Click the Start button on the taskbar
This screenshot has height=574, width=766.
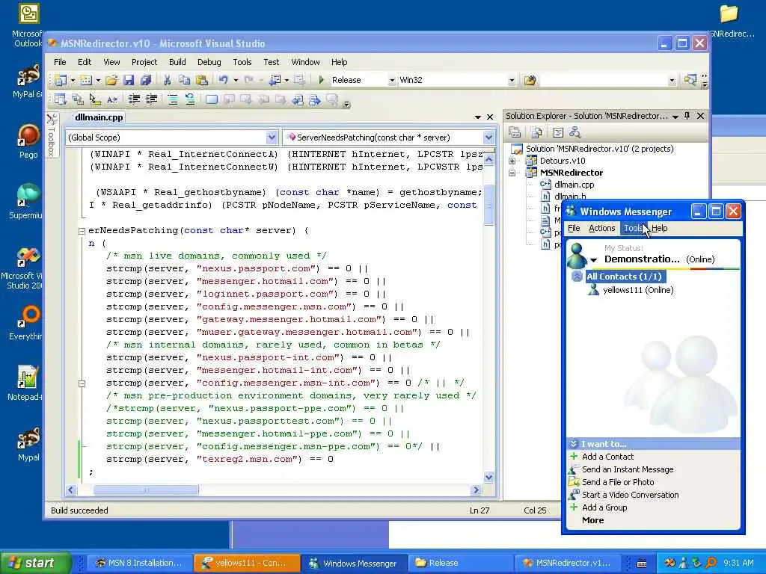coord(34,564)
